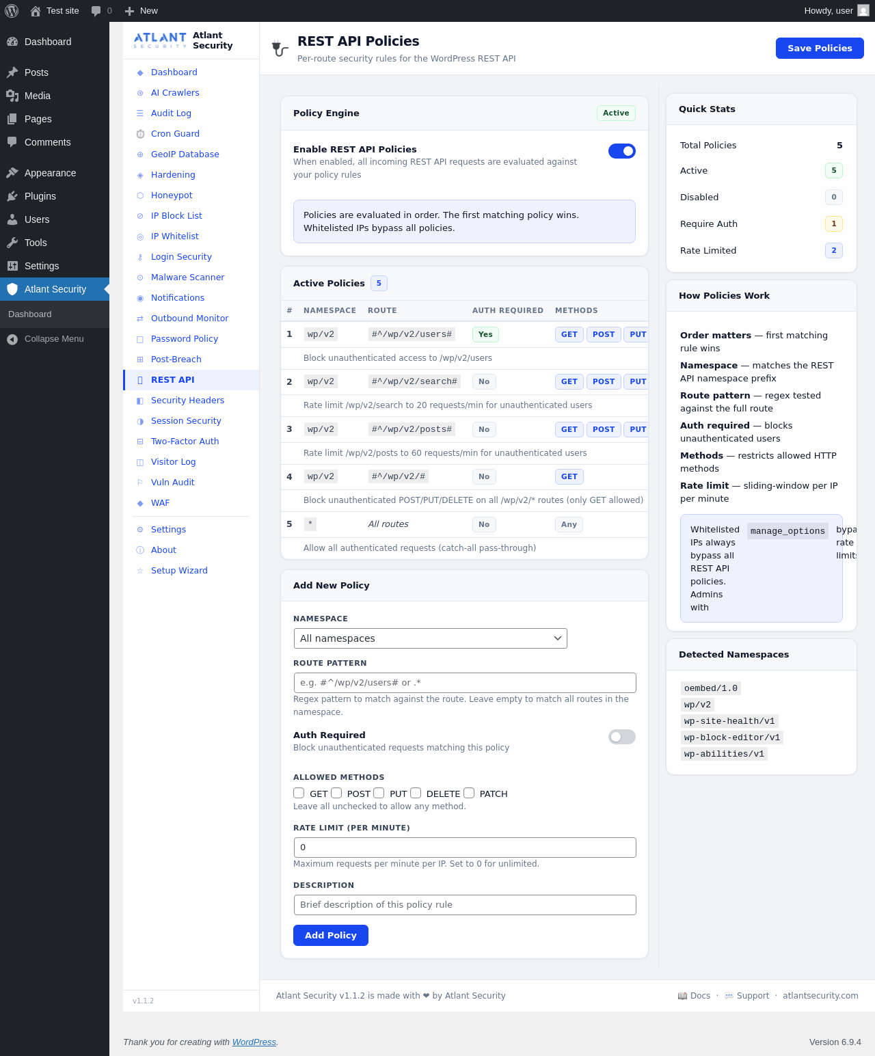Click the Atlant Security logo
This screenshot has height=1056, width=875.
click(160, 40)
